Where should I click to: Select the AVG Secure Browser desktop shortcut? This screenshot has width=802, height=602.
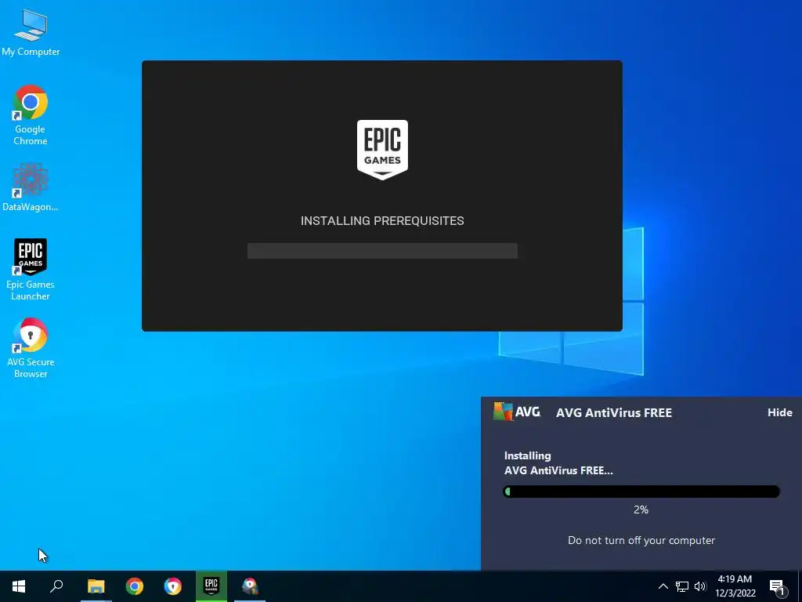tap(31, 348)
